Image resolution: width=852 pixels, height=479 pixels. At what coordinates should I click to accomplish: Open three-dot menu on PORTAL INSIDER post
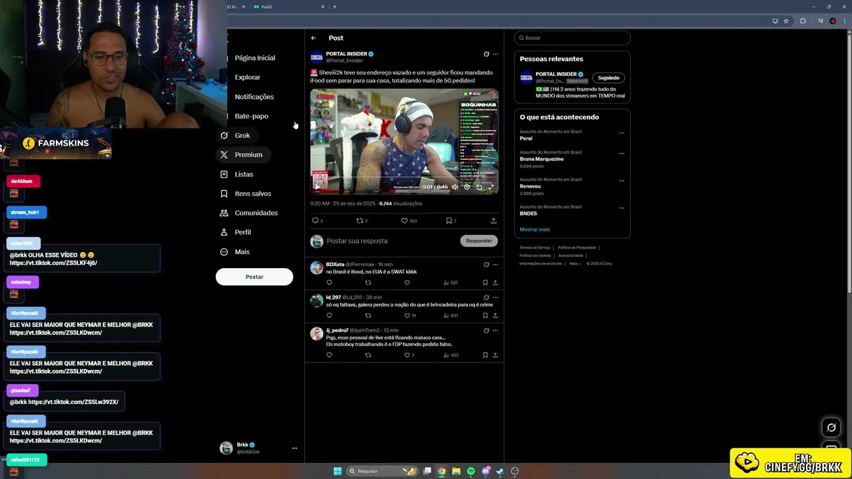pyautogui.click(x=495, y=54)
